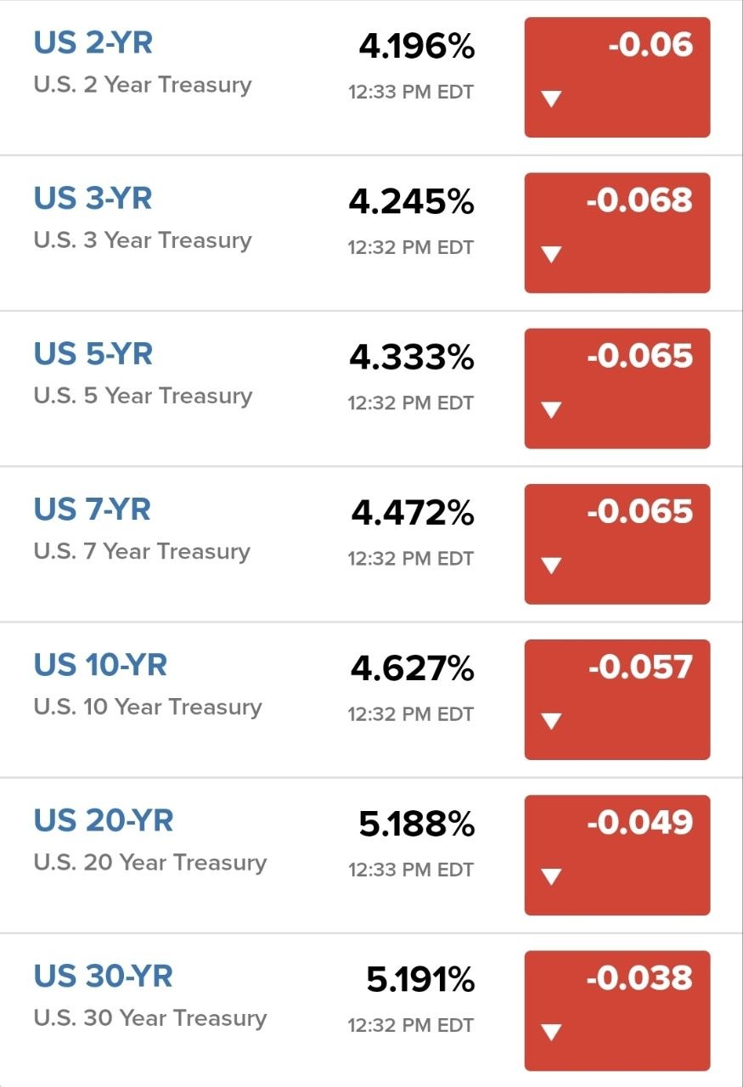Click the down arrow in the US 20-YR change box
This screenshot has height=1087, width=743.
click(x=551, y=877)
